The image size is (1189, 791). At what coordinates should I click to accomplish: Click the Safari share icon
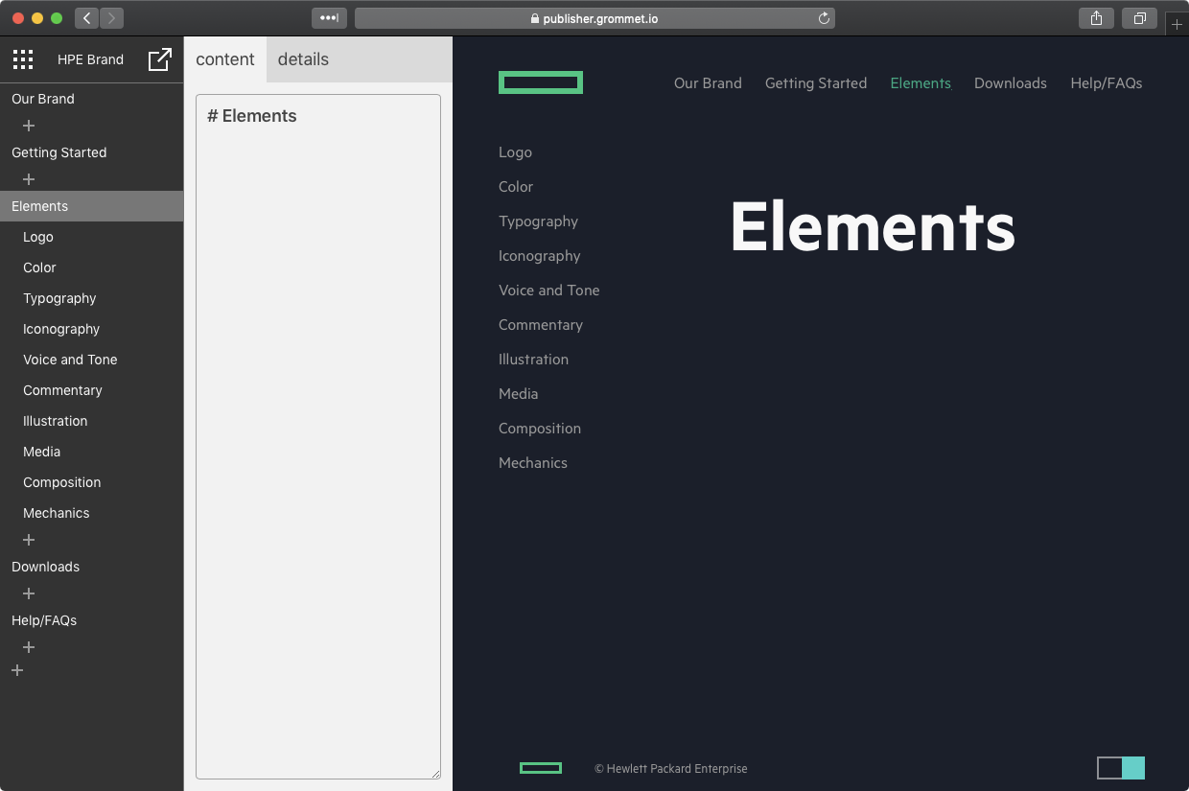[x=1096, y=18]
